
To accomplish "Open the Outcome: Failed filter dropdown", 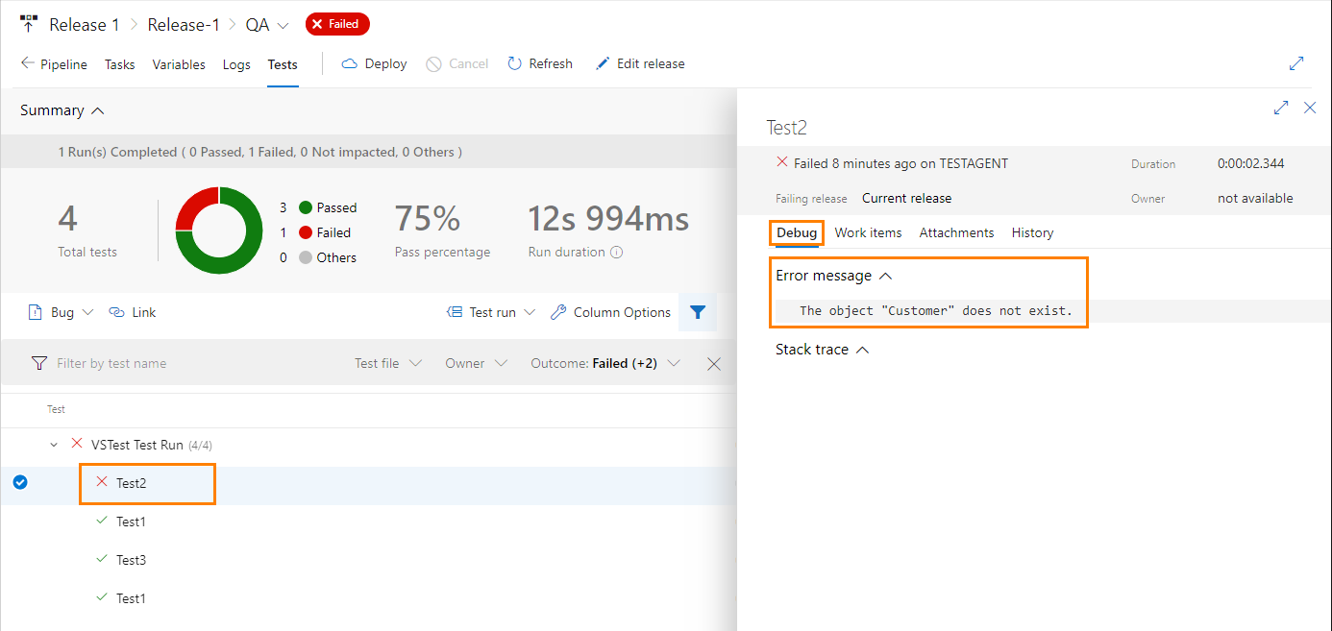I will click(604, 363).
